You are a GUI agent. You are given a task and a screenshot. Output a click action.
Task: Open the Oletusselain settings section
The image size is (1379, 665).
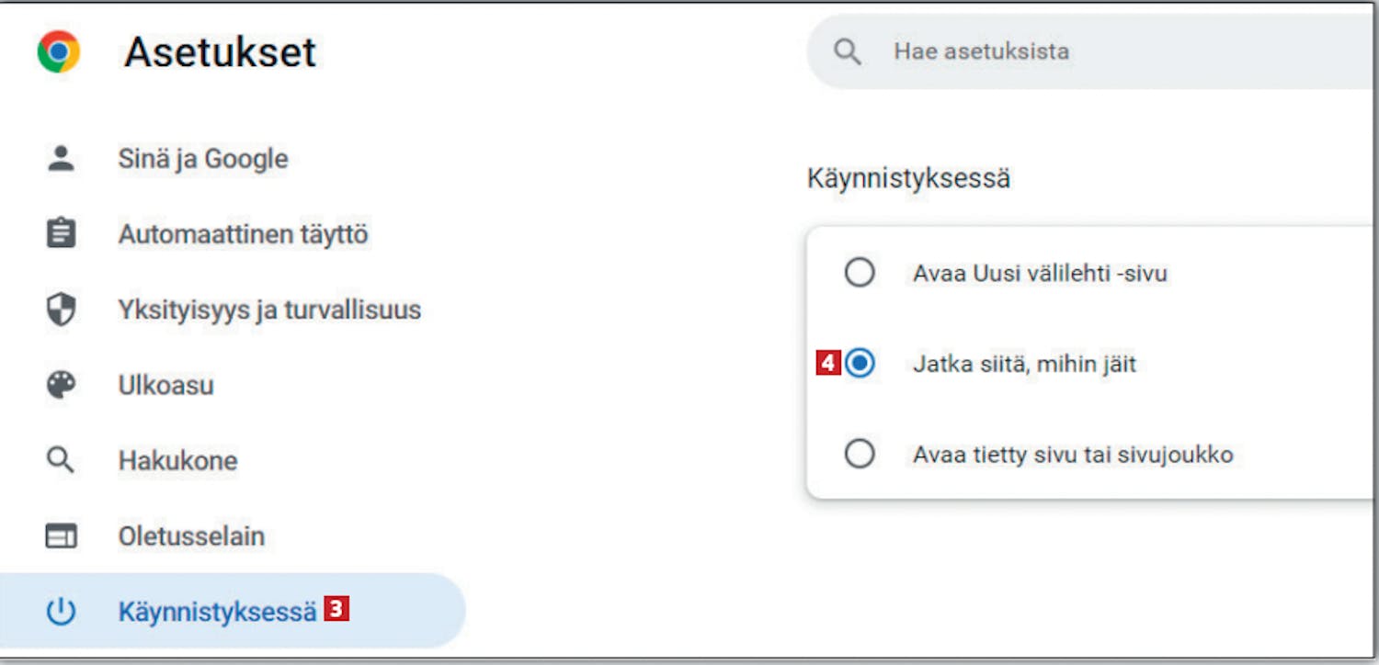click(191, 536)
